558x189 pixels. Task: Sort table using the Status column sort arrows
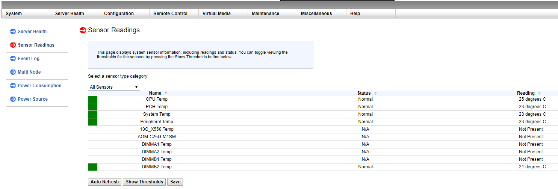(x=375, y=93)
